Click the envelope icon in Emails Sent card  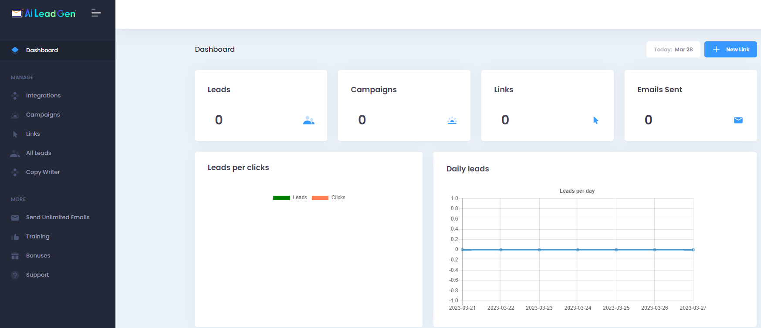click(738, 120)
